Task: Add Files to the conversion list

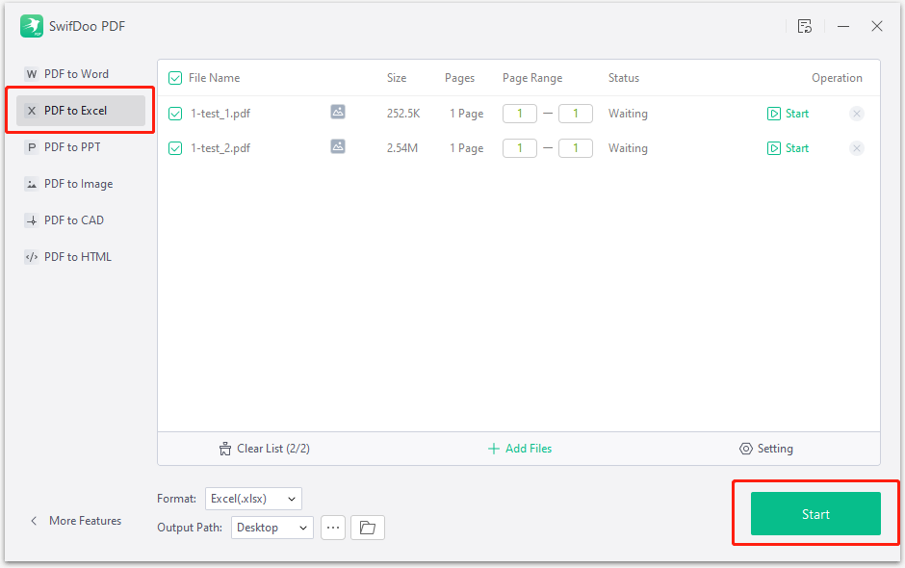Action: (520, 449)
